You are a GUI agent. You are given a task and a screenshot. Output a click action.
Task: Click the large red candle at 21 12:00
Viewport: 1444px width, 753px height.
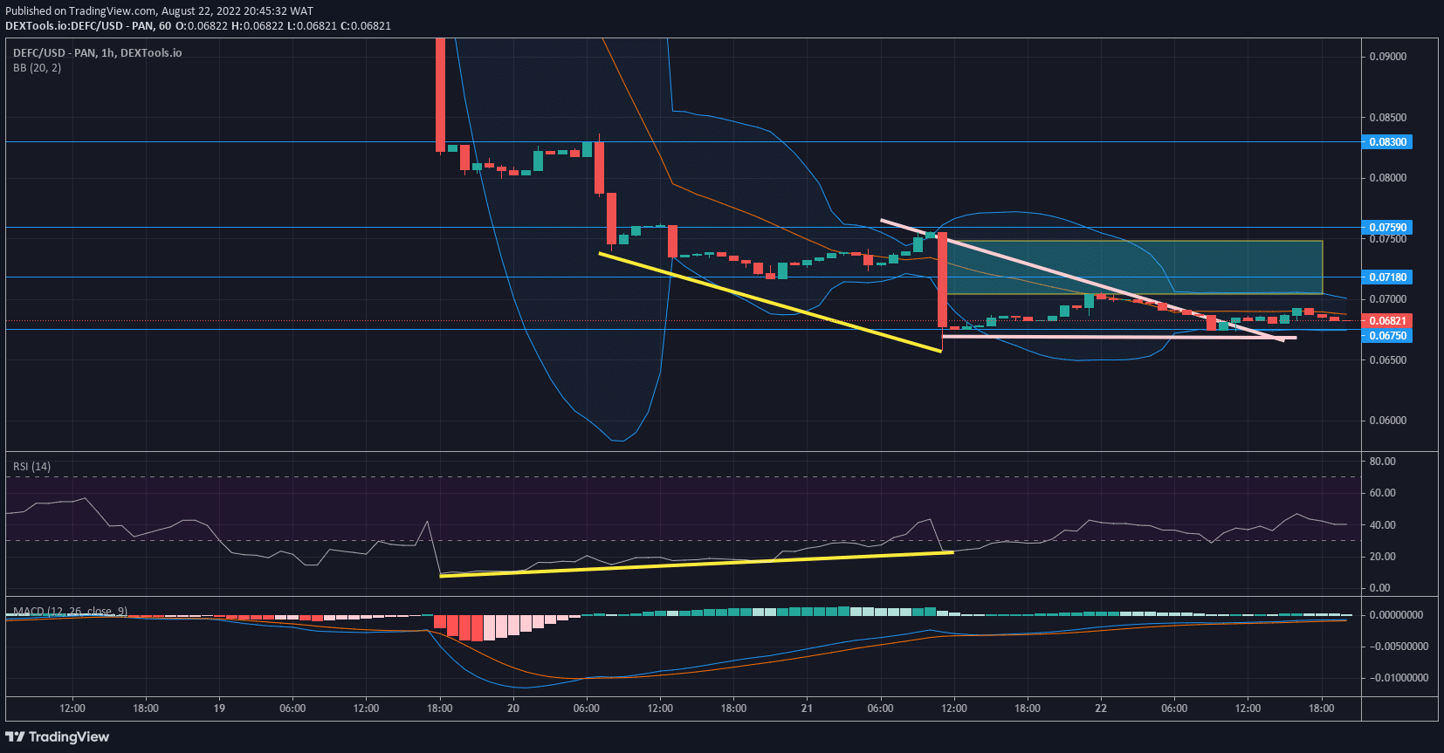pos(942,279)
